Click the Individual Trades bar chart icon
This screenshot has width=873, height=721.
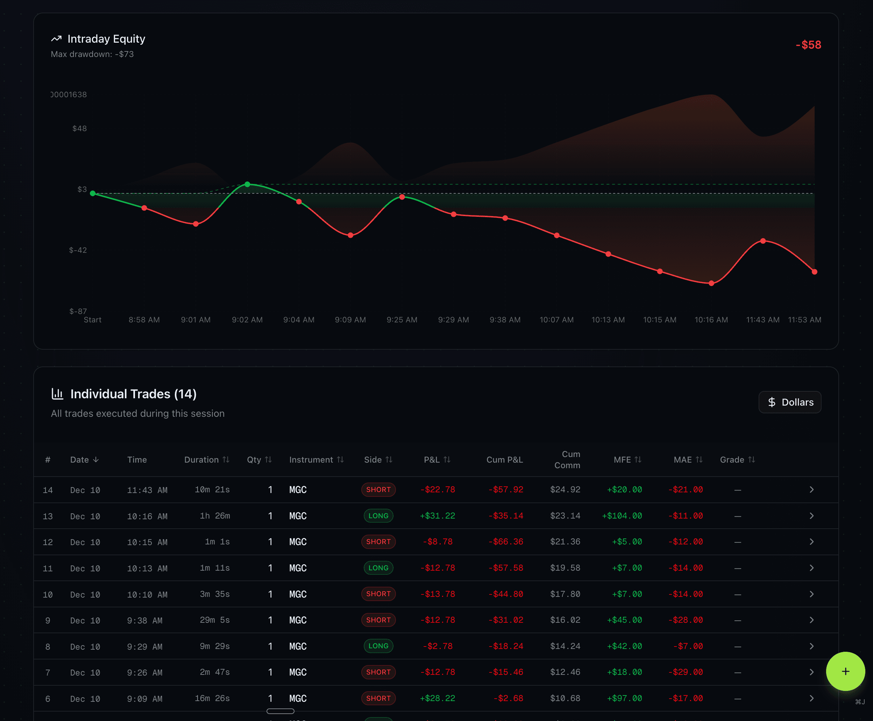pyautogui.click(x=57, y=394)
